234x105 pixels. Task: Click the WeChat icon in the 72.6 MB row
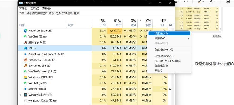[26, 83]
